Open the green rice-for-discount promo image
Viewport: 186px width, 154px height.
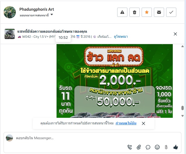(x=115, y=81)
